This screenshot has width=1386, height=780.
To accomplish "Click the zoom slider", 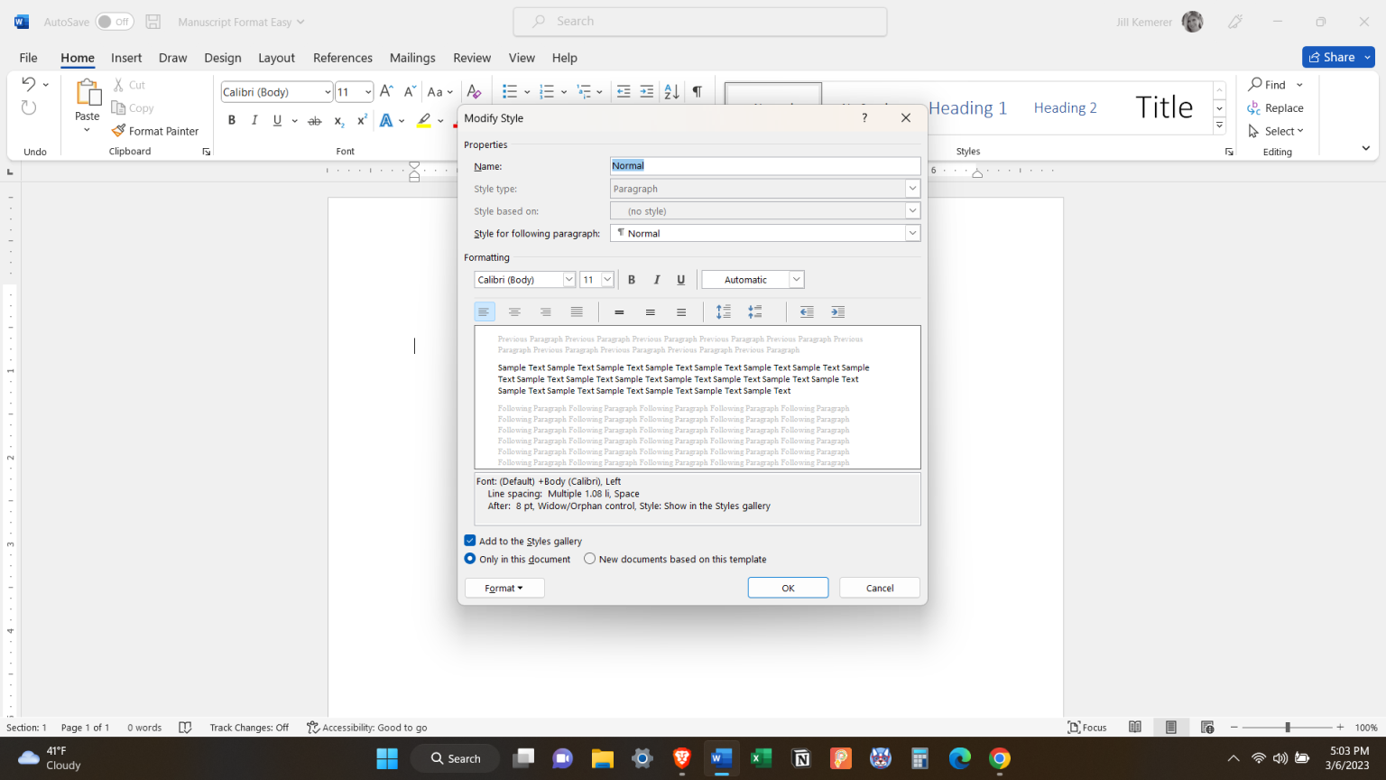I will pyautogui.click(x=1287, y=728).
